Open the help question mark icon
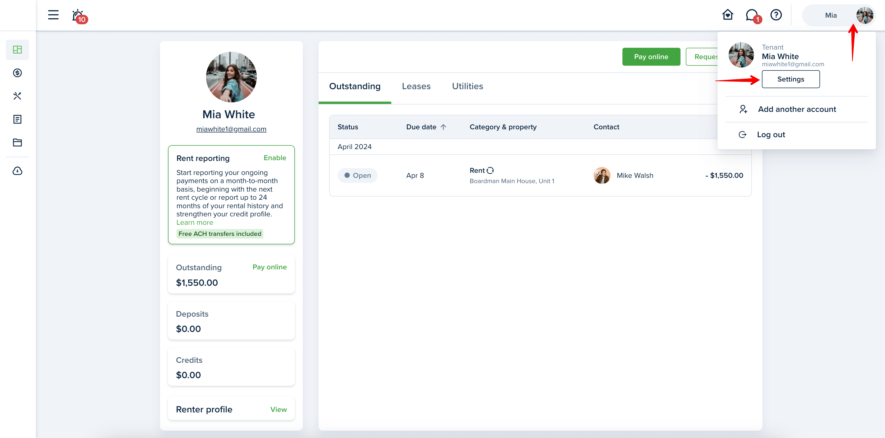 (x=776, y=15)
